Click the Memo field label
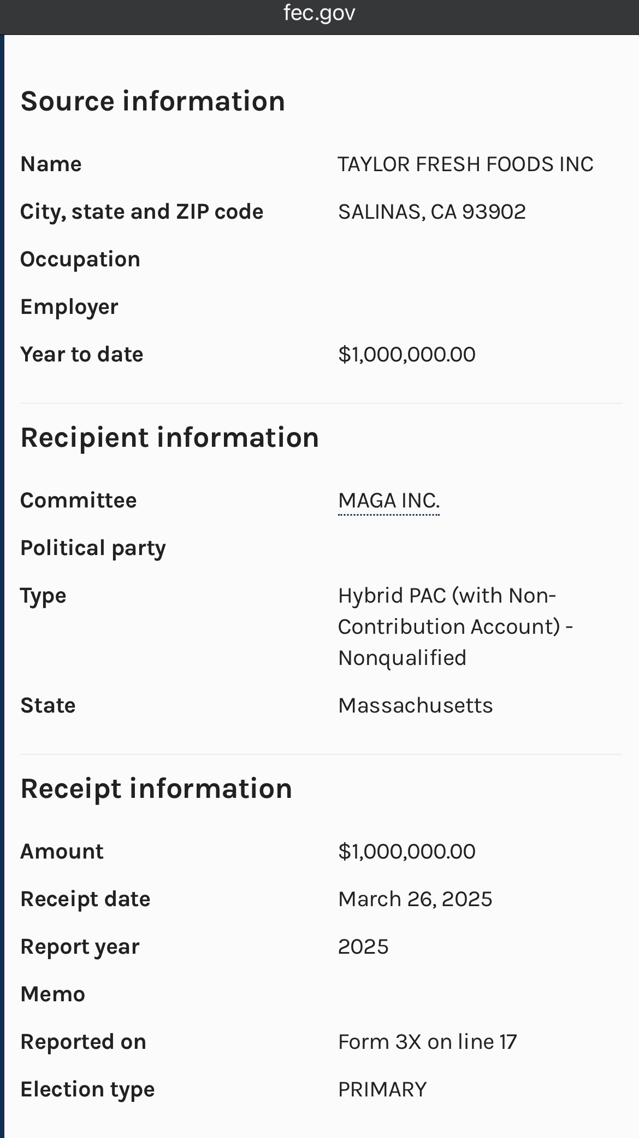 click(53, 994)
